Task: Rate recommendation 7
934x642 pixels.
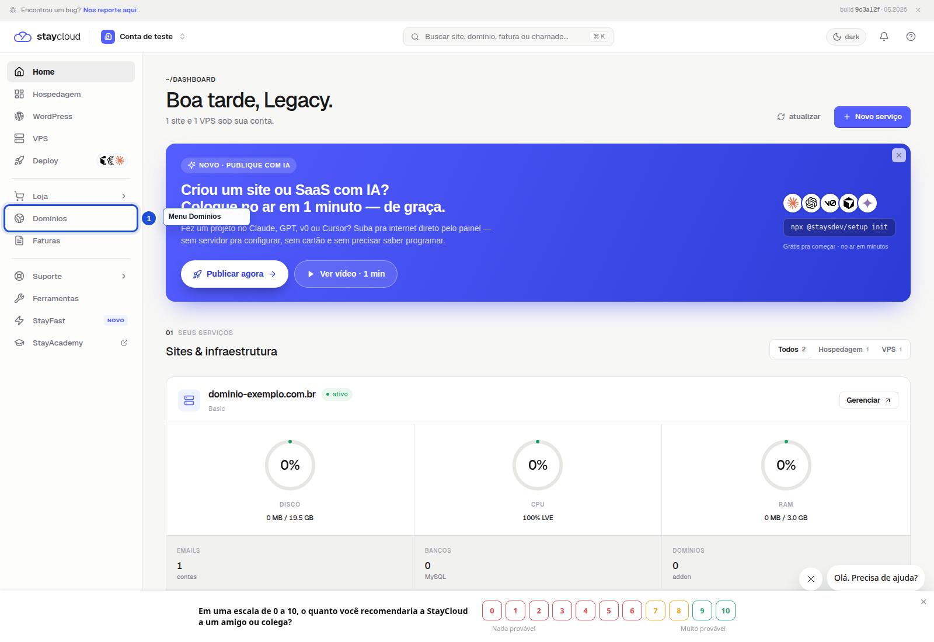Action: click(x=656, y=611)
